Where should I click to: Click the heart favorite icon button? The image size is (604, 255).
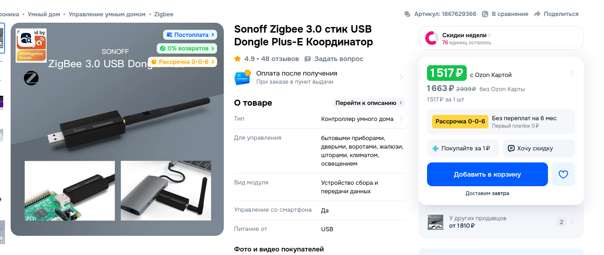[x=563, y=174]
